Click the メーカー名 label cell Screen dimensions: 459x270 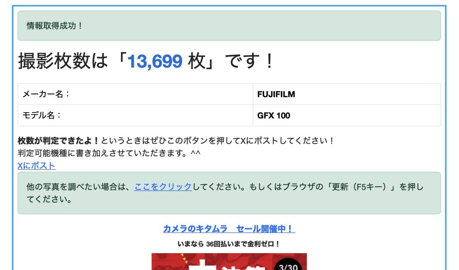point(135,94)
